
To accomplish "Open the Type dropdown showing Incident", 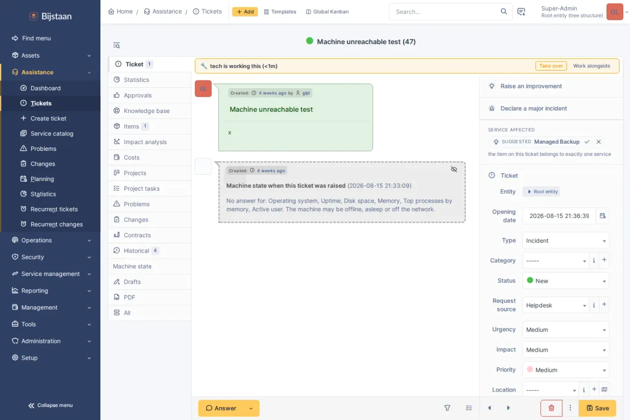I will pos(566,241).
